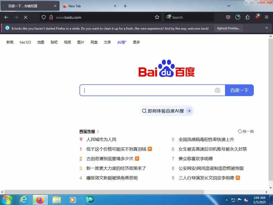Image resolution: width=273 pixels, height=205 pixels.
Task: View site security padlock info
Action: click(x=51, y=17)
